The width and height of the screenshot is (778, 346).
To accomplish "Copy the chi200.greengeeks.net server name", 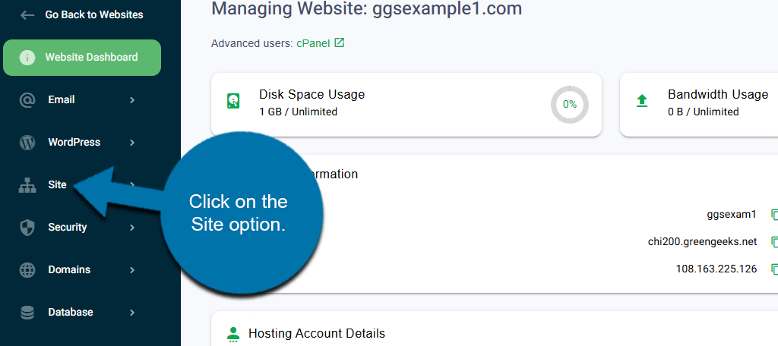I will click(773, 242).
